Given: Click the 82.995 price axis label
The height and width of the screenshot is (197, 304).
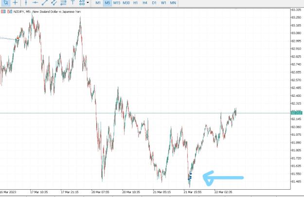Looking at the screenshot, I should click(x=296, y=41).
